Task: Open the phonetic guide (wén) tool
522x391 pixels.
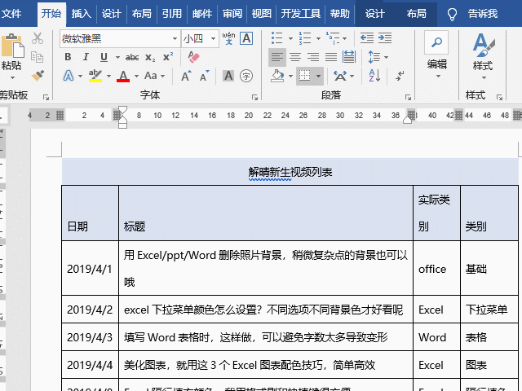Action: point(228,38)
